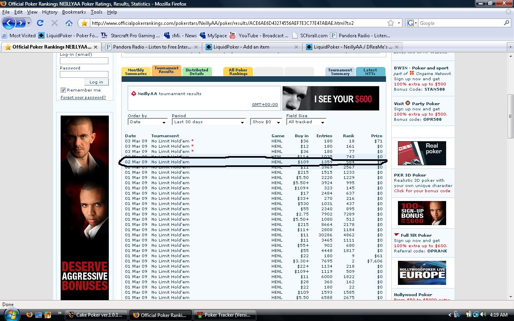
Task: Click the page vertical scrollbar thumb
Action: point(510,116)
